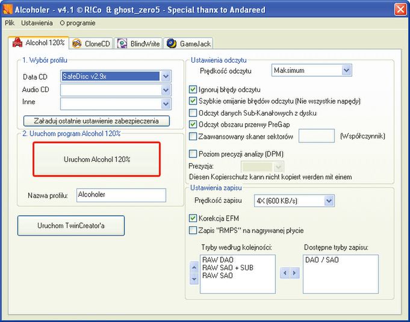Switch to the CloneCD tab
The height and width of the screenshot is (322, 410).
click(x=92, y=43)
